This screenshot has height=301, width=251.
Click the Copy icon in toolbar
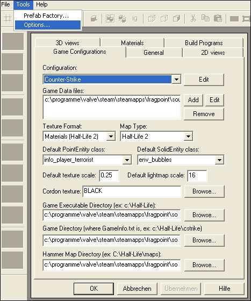coord(205,18)
